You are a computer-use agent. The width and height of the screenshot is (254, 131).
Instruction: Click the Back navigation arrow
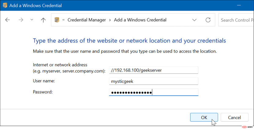click(7, 20)
